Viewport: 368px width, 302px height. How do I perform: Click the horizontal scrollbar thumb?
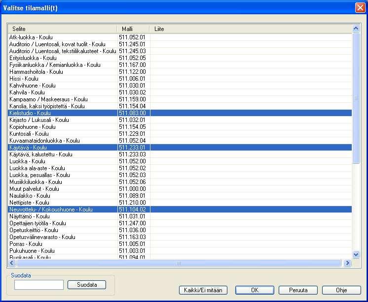click(x=179, y=263)
